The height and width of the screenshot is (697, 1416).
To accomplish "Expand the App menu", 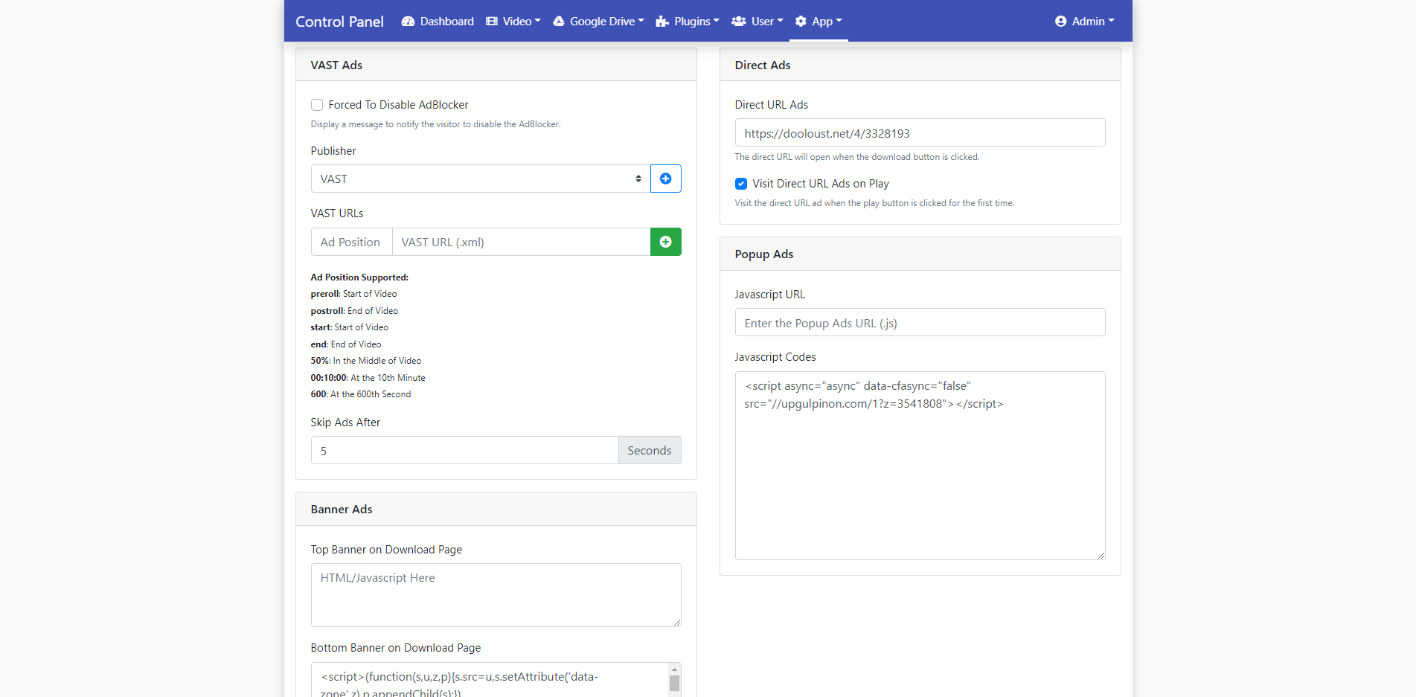I will point(818,22).
